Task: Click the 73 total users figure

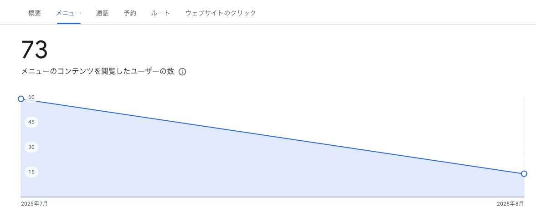Action: click(34, 50)
